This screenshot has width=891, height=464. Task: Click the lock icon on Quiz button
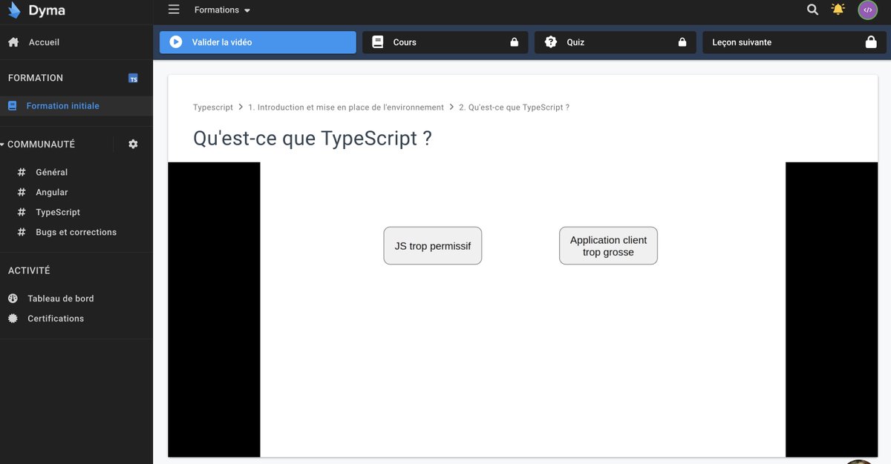tap(682, 42)
